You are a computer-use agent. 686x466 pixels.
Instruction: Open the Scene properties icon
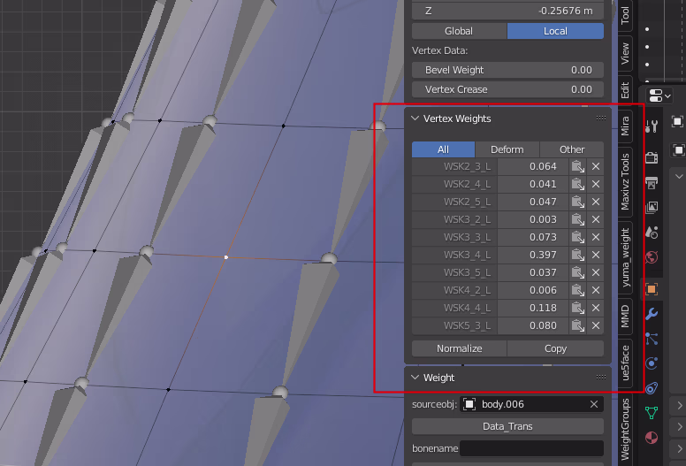(x=652, y=232)
